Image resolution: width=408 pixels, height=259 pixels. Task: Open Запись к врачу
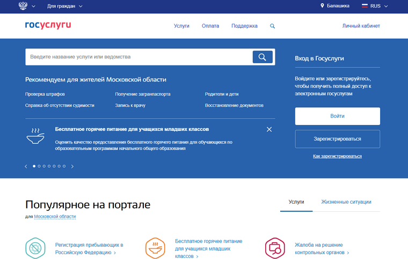[130, 105]
